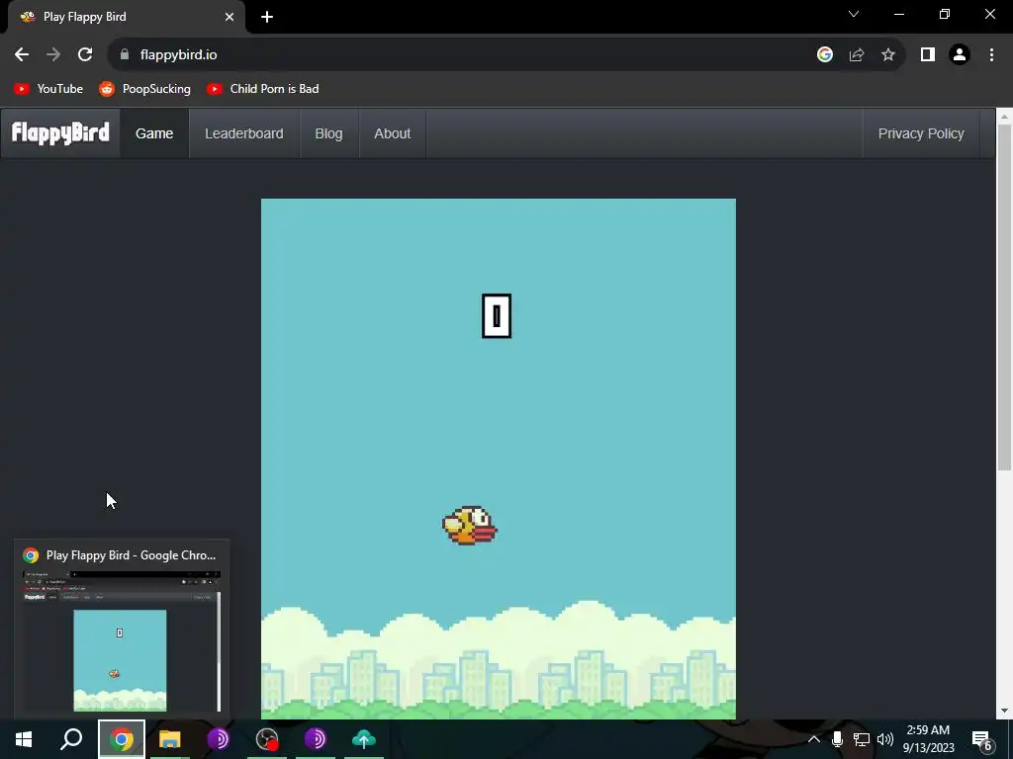1013x759 pixels.
Task: Open the YouTube bookmark
Action: tap(48, 89)
